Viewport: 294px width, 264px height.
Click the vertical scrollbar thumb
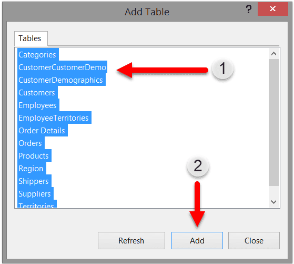[x=273, y=122]
